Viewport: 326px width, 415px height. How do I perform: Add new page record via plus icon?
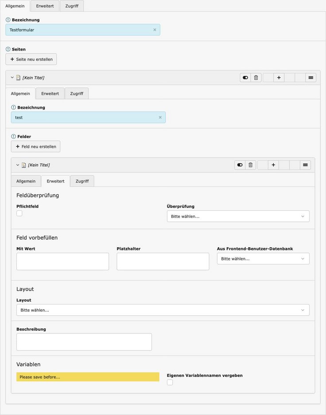[x=279, y=78]
